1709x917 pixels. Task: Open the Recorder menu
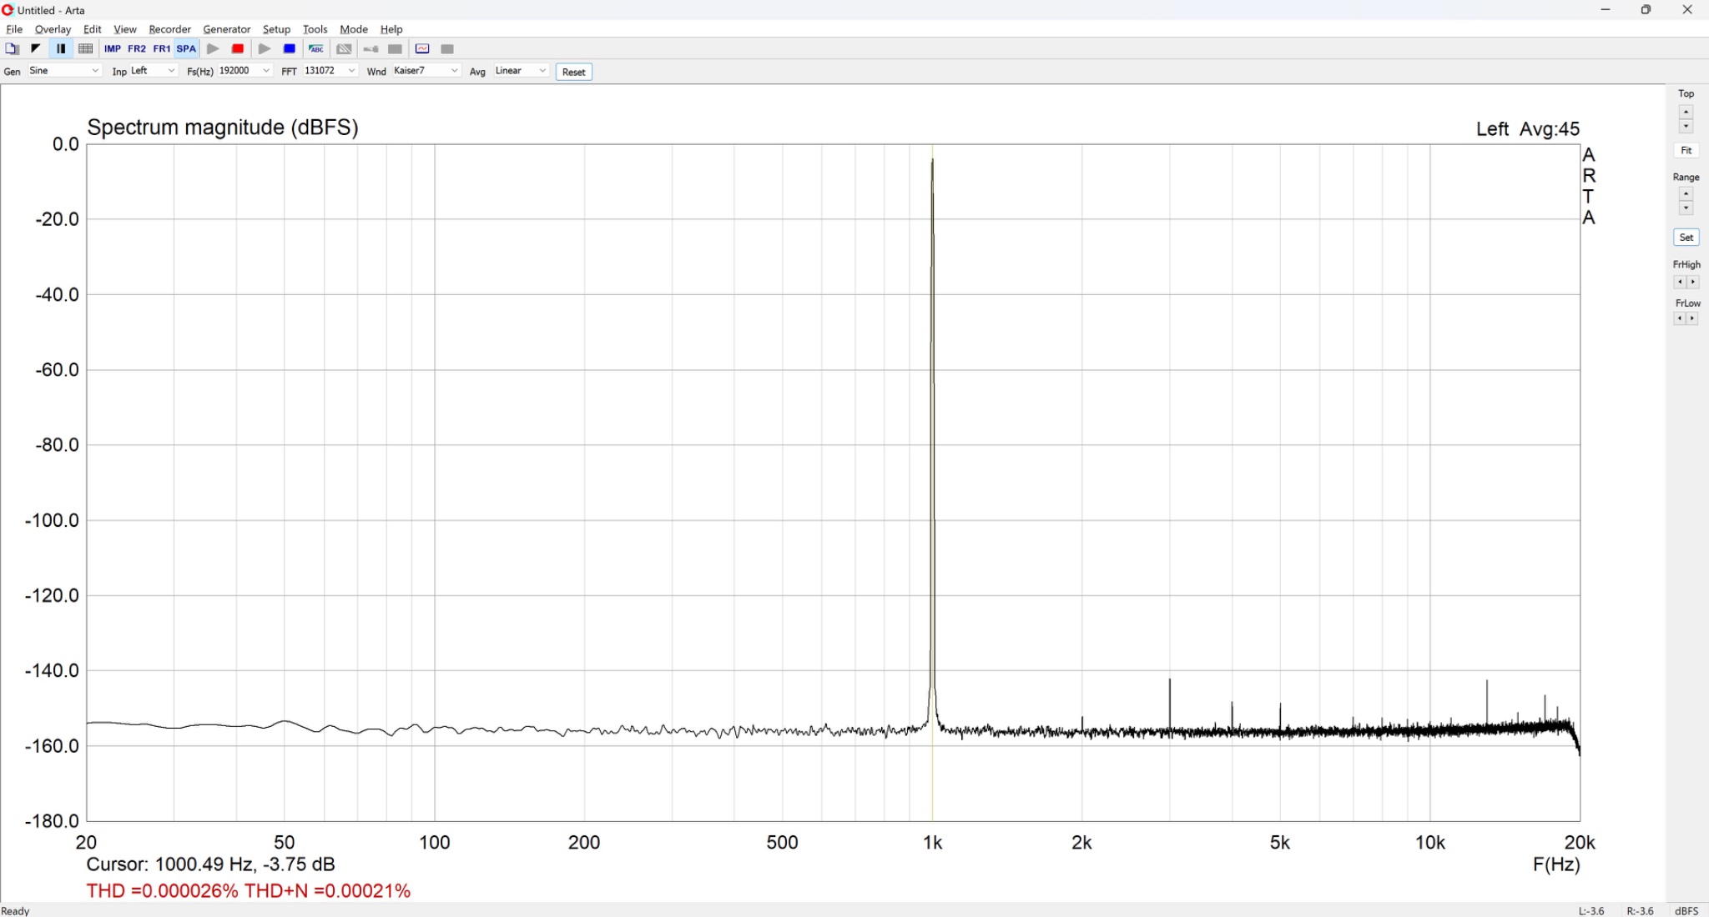[x=169, y=29]
